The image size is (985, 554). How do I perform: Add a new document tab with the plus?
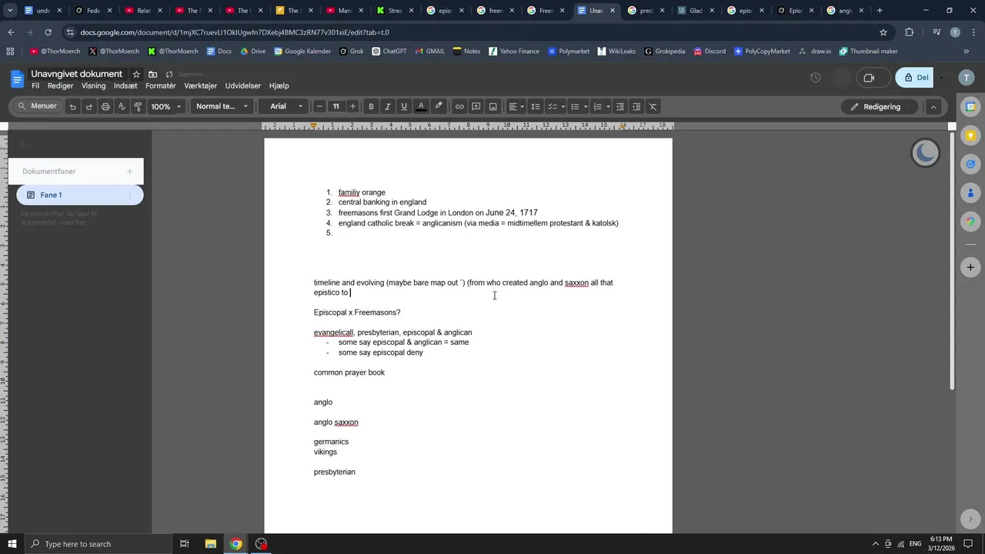tap(129, 172)
